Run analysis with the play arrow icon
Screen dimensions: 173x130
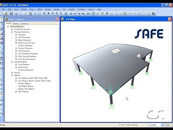(35, 14)
